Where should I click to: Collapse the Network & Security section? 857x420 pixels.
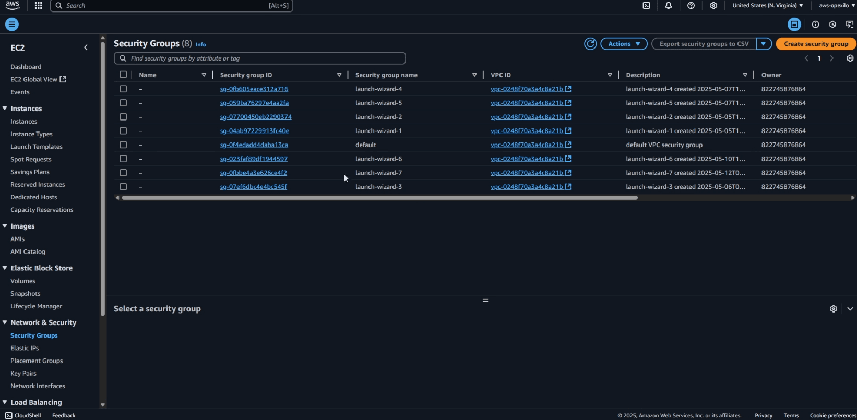point(5,323)
